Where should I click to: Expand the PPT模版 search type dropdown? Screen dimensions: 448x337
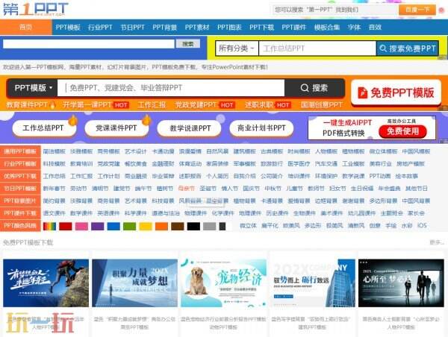(x=33, y=88)
